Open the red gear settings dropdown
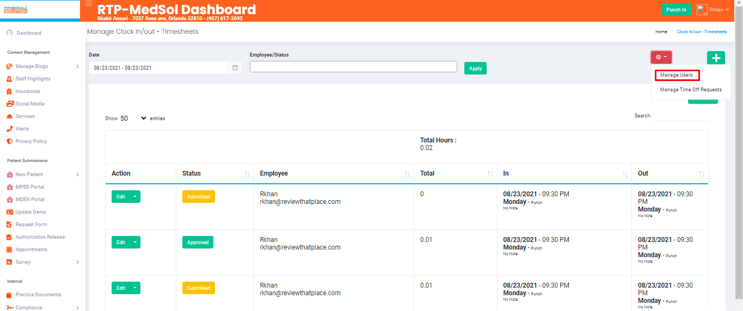Image resolution: width=743 pixels, height=311 pixels. [x=661, y=57]
